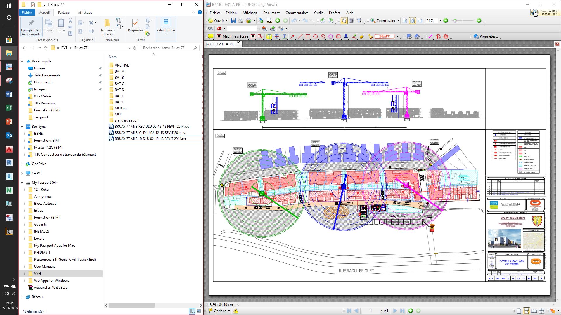Click the Save disk icon
Viewport: 561px width, 315px height.
tap(233, 21)
